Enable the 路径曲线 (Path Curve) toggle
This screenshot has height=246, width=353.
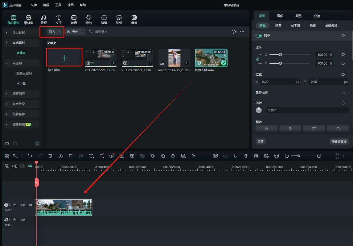point(345,93)
